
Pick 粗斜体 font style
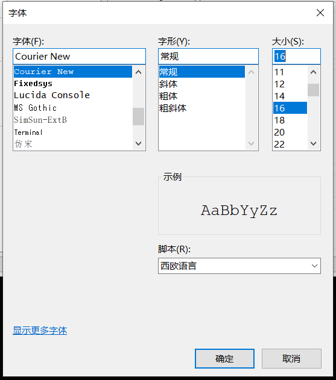[x=202, y=108]
